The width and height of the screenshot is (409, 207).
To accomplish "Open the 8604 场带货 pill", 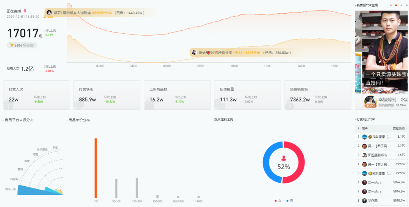I will (22, 45).
